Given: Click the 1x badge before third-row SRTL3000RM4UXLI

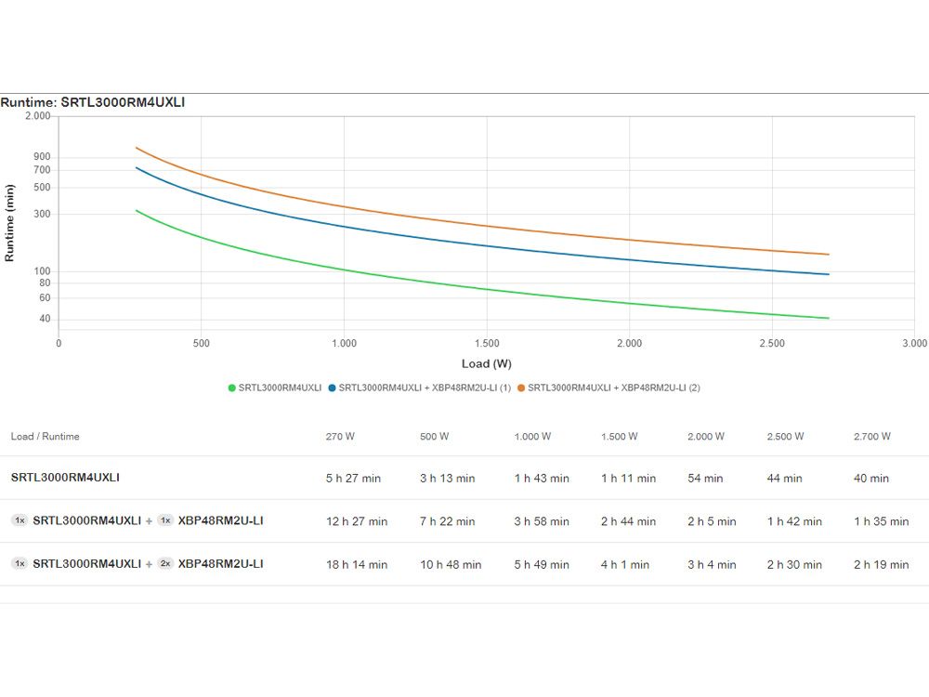Looking at the screenshot, I should tap(20, 564).
